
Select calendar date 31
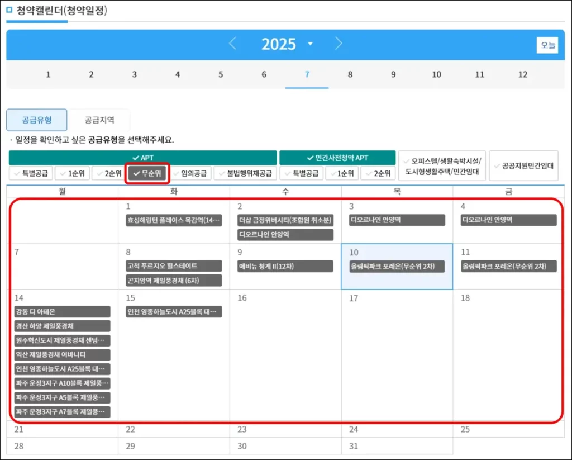pyautogui.click(x=354, y=446)
